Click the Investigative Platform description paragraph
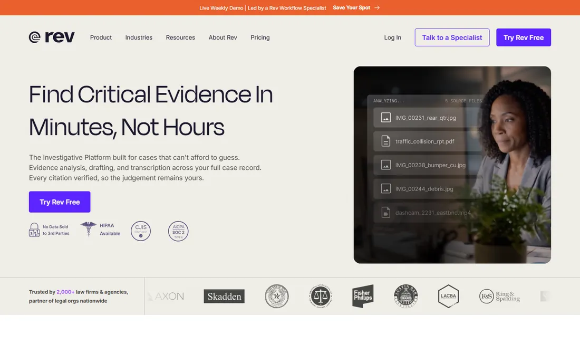The image size is (580, 363). click(145, 168)
